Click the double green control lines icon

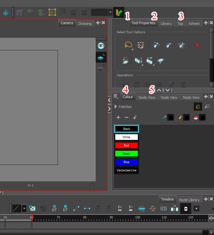click(41, 13)
